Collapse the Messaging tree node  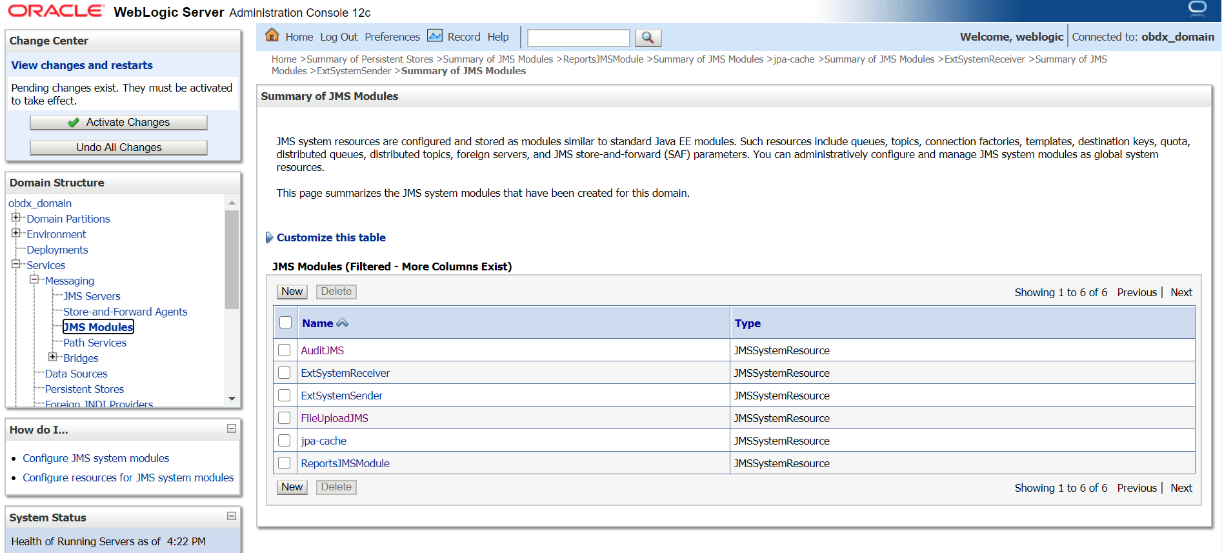click(34, 280)
